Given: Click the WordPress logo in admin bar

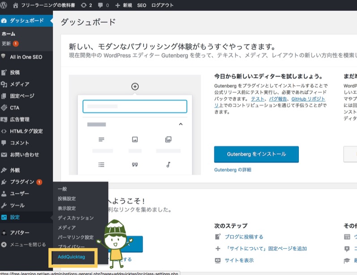Looking at the screenshot, I should pos(3,5).
